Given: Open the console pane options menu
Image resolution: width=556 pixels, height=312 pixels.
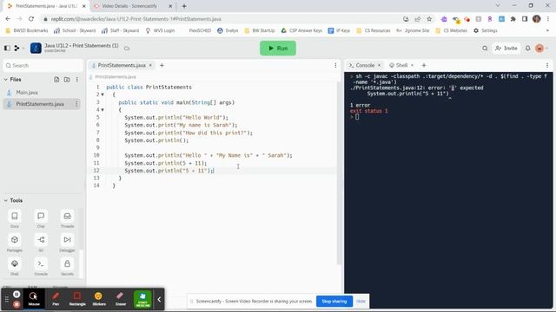Looking at the screenshot, I should (547, 66).
